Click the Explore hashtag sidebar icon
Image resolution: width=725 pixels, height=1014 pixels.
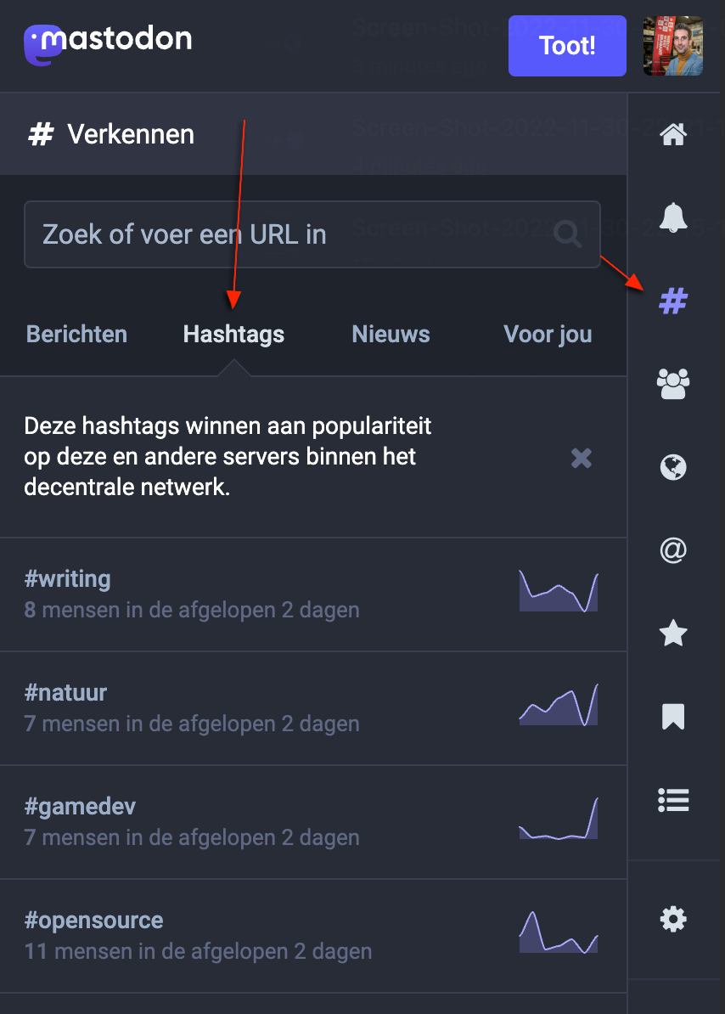[x=673, y=301]
